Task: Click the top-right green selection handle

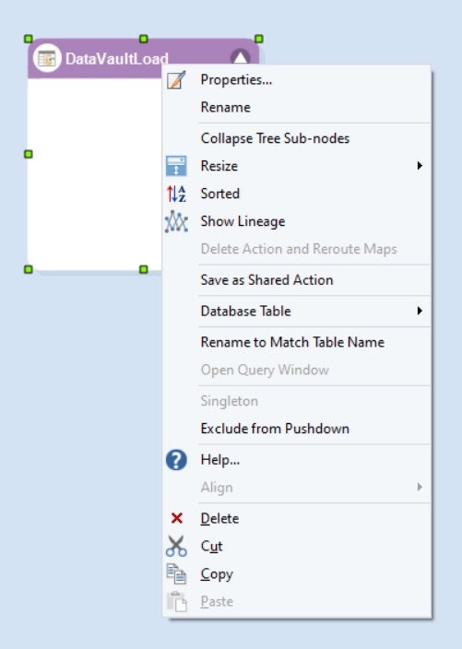Action: pyautogui.click(x=259, y=39)
